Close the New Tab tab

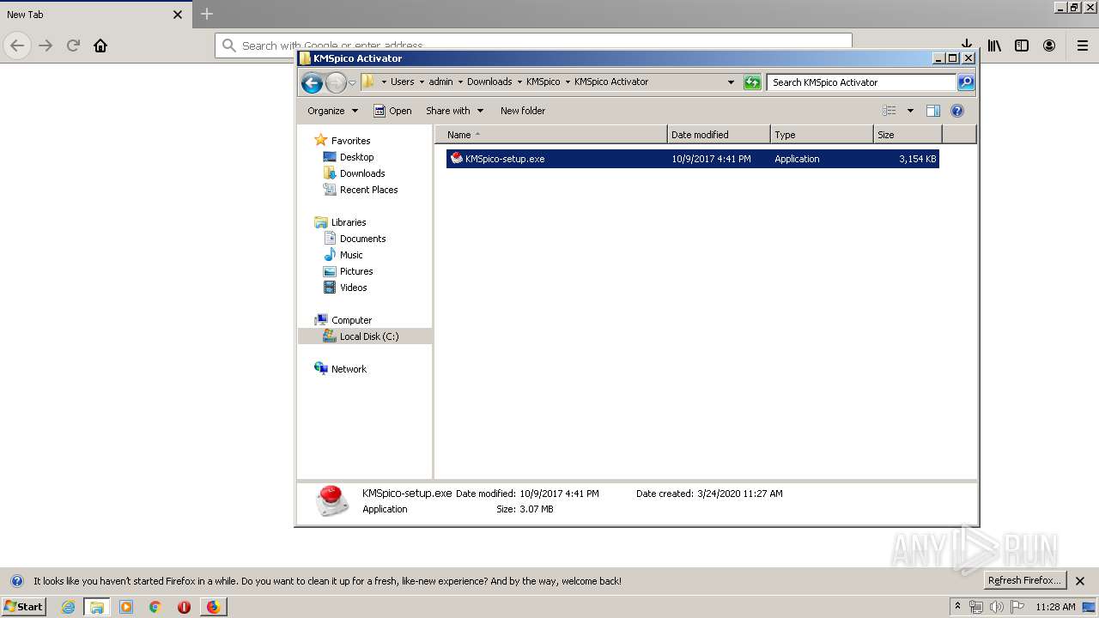[178, 15]
